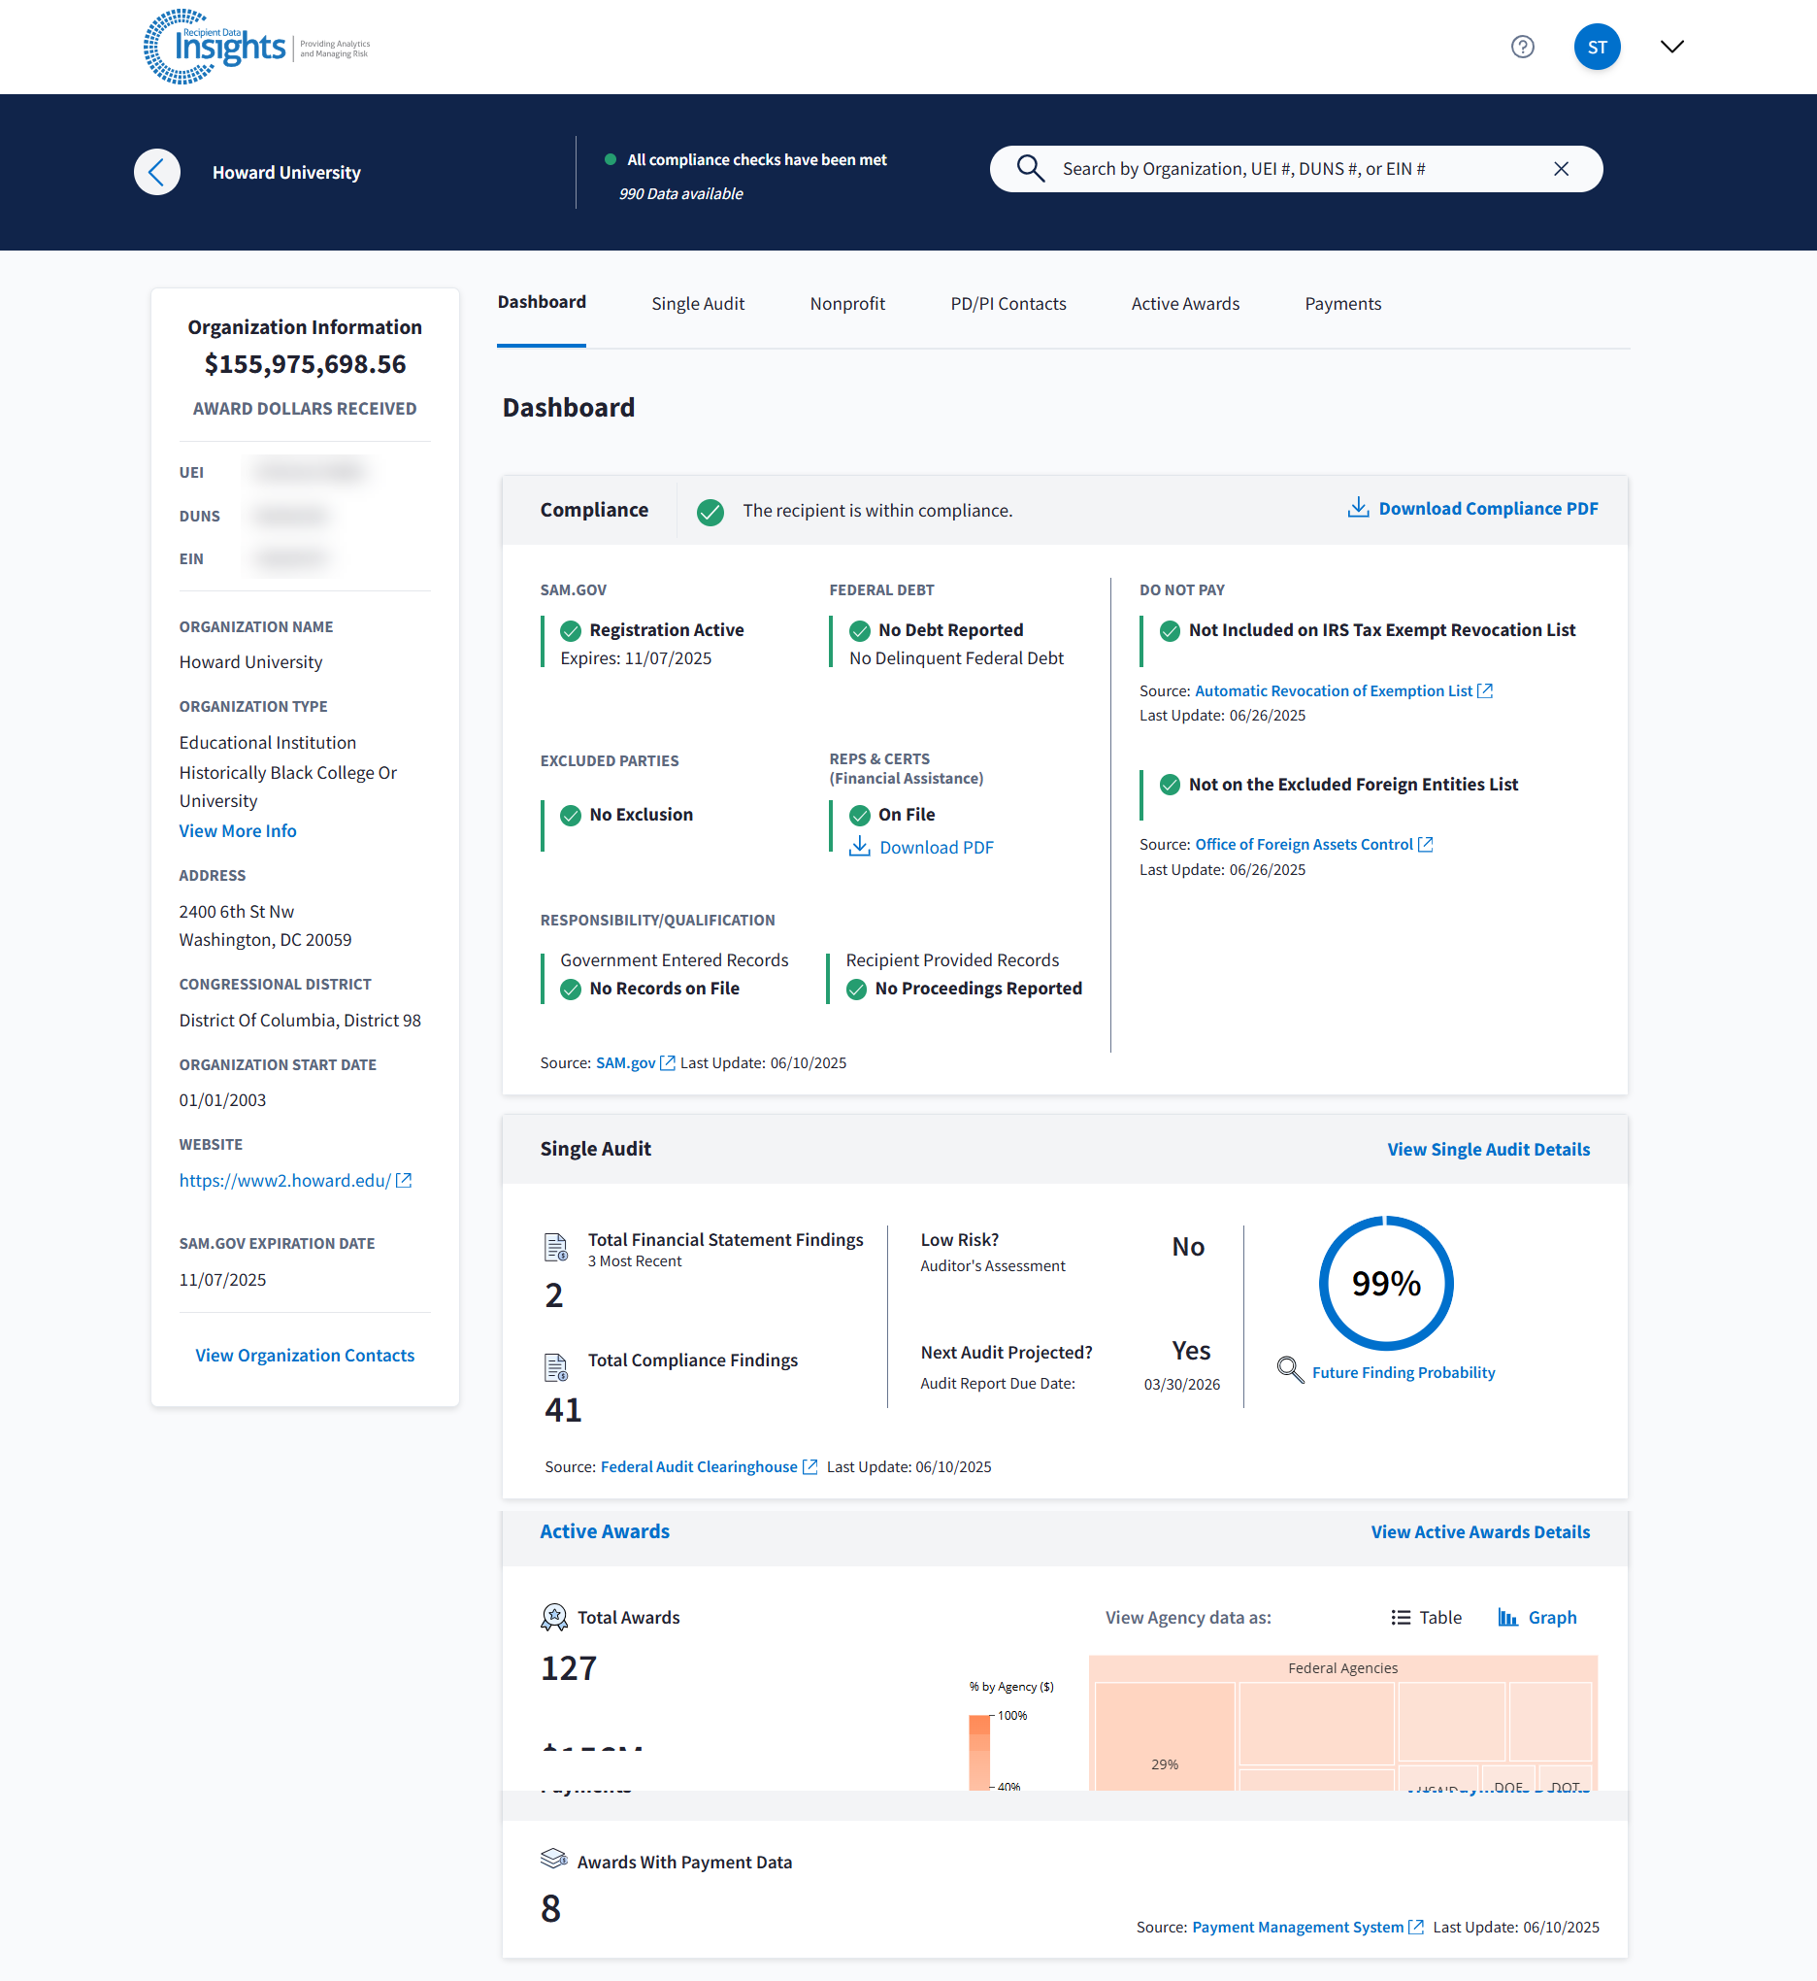Switch agency data view to Table
Viewport: 1817px width, 1981px height.
(x=1426, y=1617)
